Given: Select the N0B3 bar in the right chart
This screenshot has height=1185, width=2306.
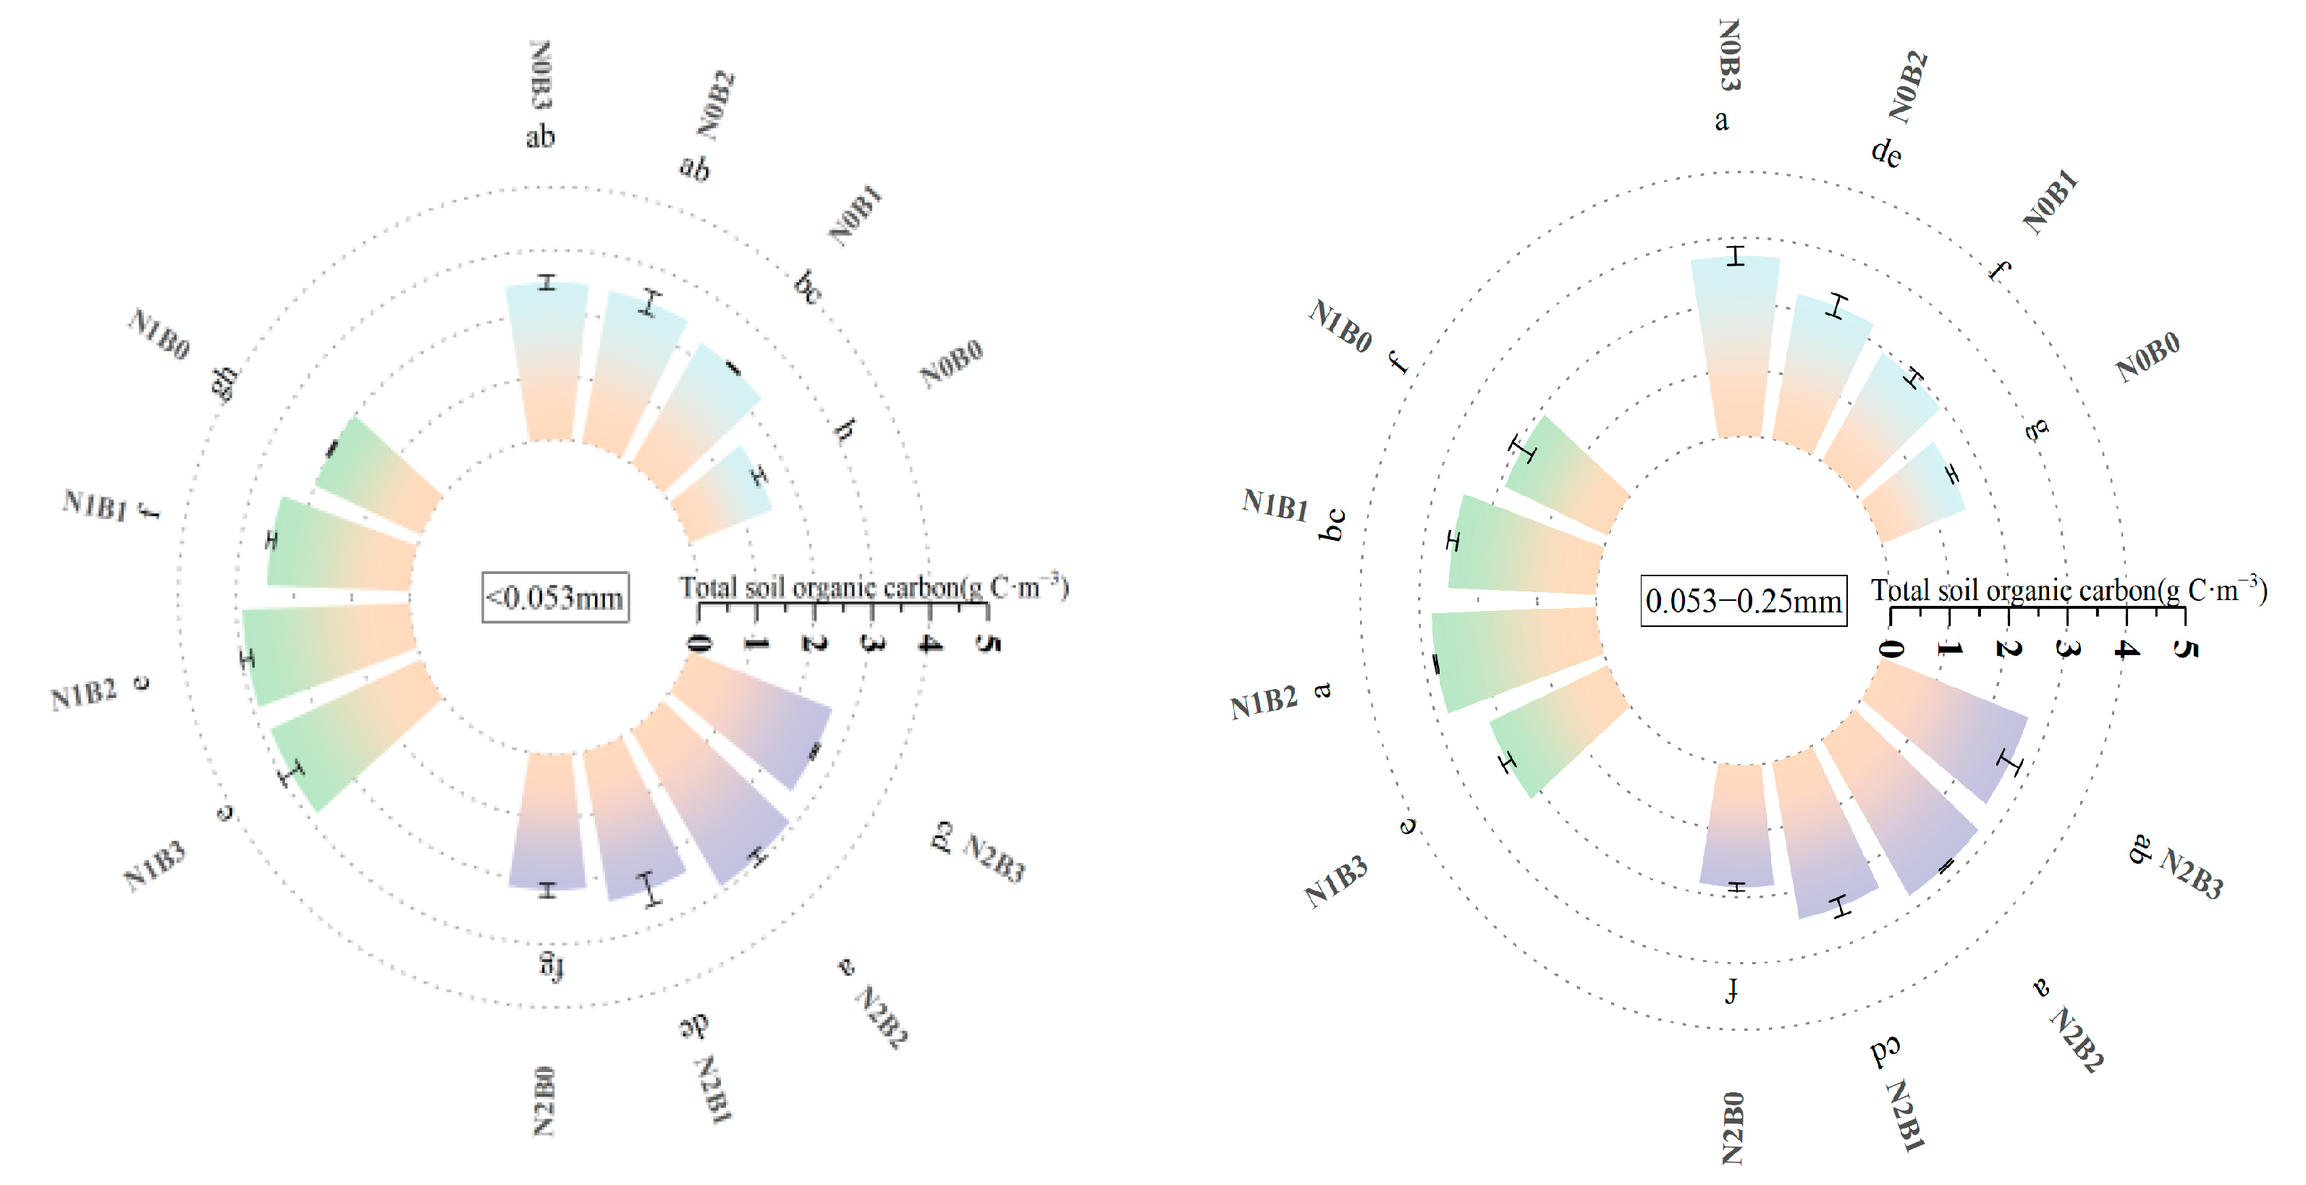Looking at the screenshot, I should click(x=1736, y=347).
